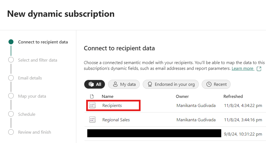Click the person icon in My data filter
The width and height of the screenshot is (266, 143).
(116, 84)
